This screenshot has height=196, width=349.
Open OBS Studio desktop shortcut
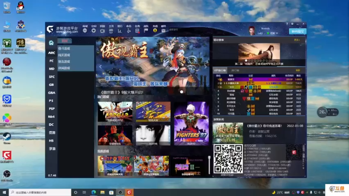click(7, 176)
